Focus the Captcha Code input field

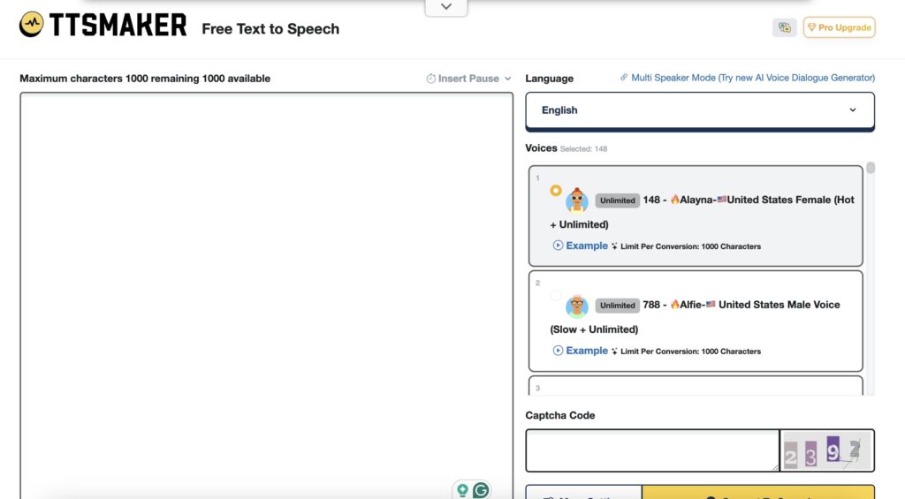[x=652, y=450]
